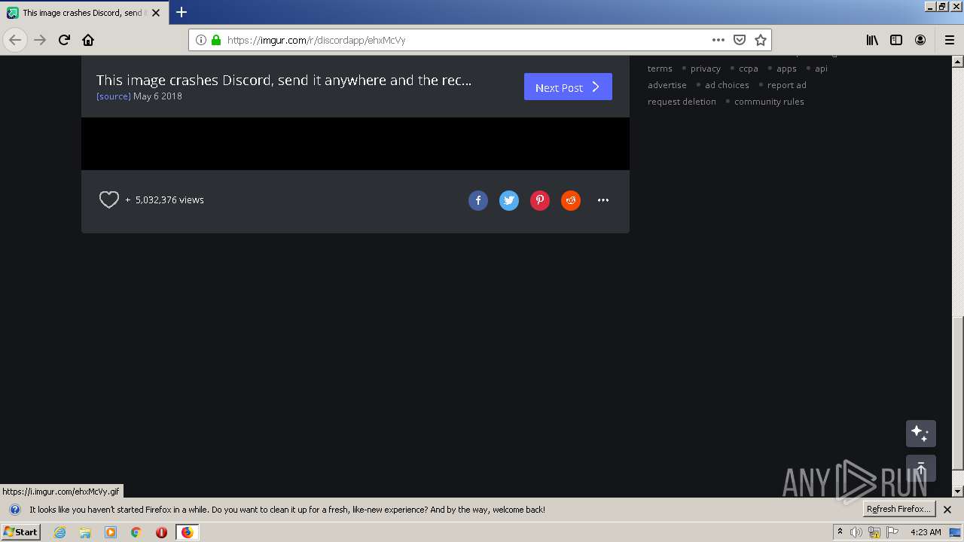Click the scrollbar up arrow

point(958,61)
